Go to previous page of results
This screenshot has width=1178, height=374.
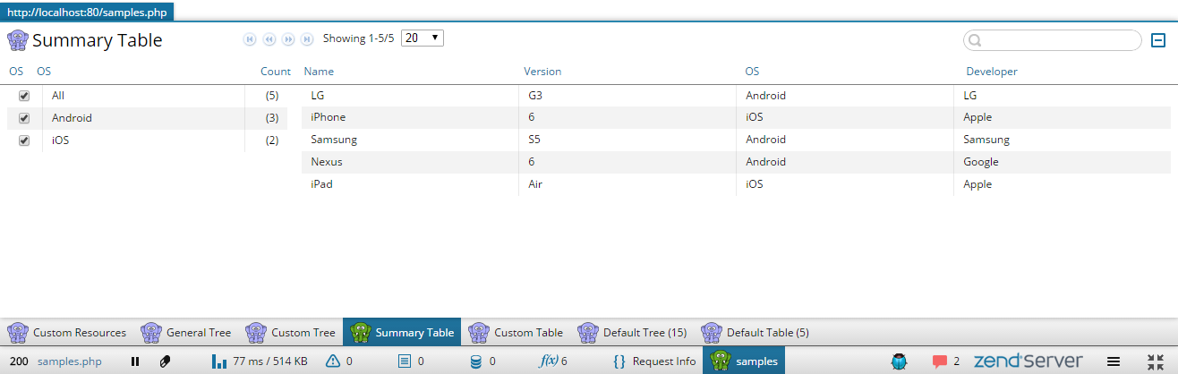[269, 39]
